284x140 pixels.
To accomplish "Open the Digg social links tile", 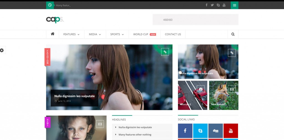I will coord(215,131).
